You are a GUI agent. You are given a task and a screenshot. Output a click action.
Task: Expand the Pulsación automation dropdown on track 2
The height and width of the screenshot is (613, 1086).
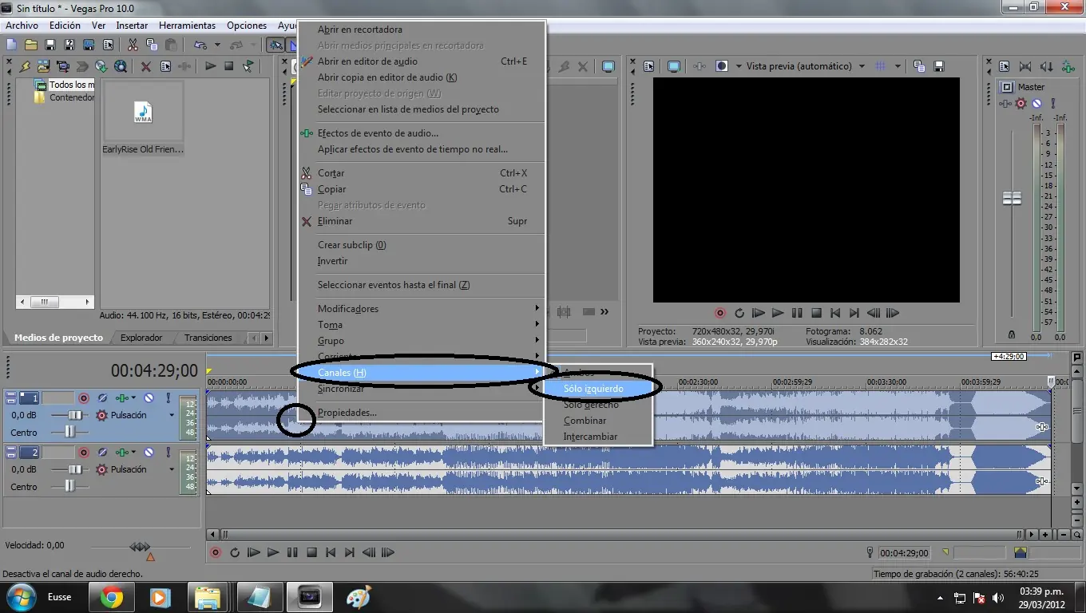(x=171, y=469)
